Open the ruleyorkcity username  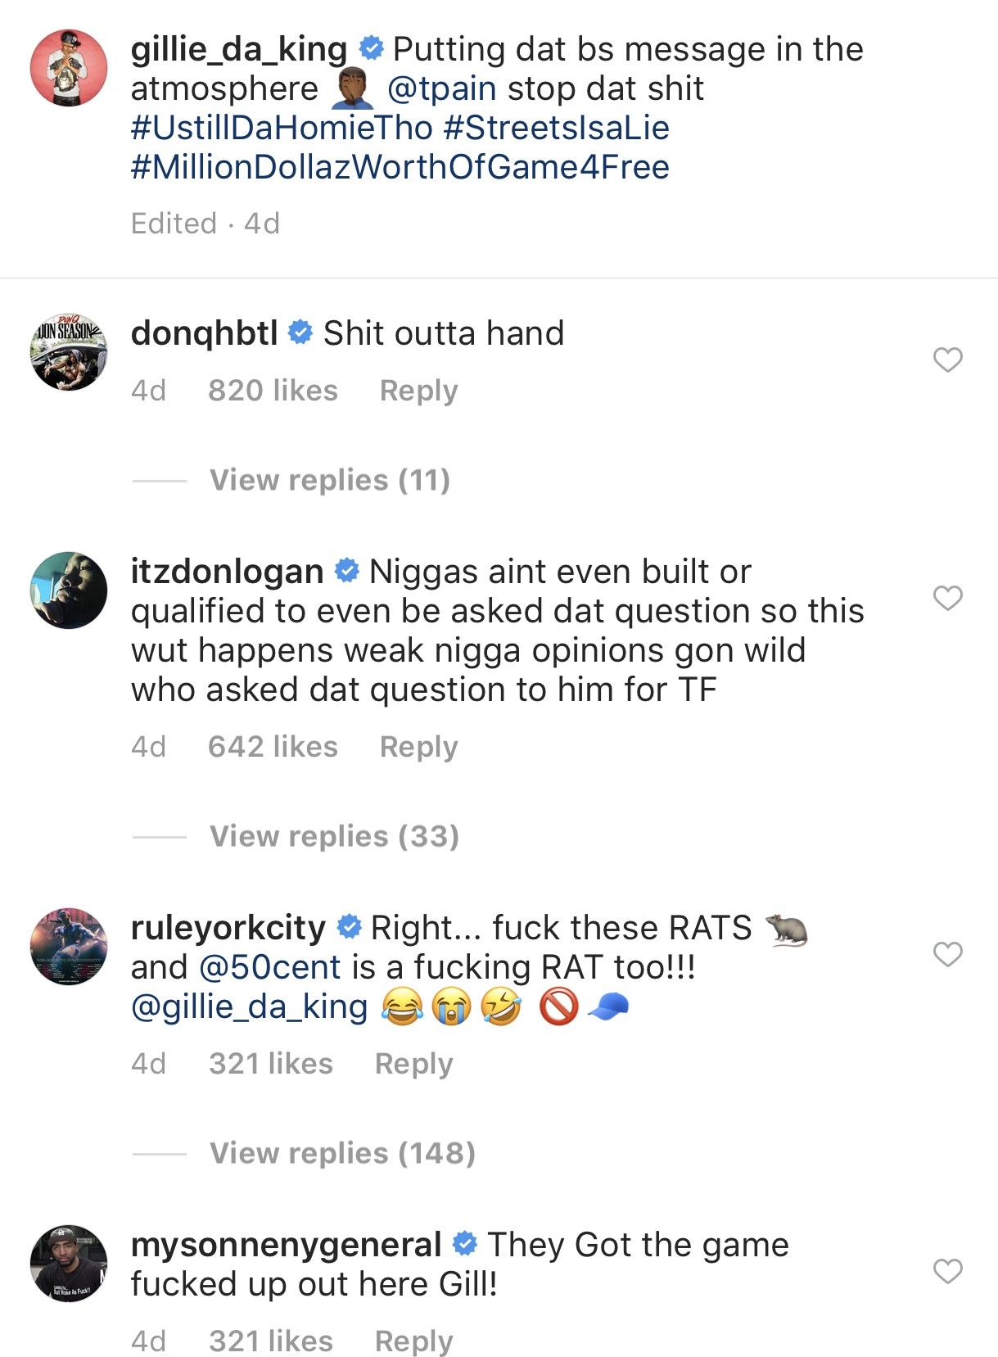(228, 928)
